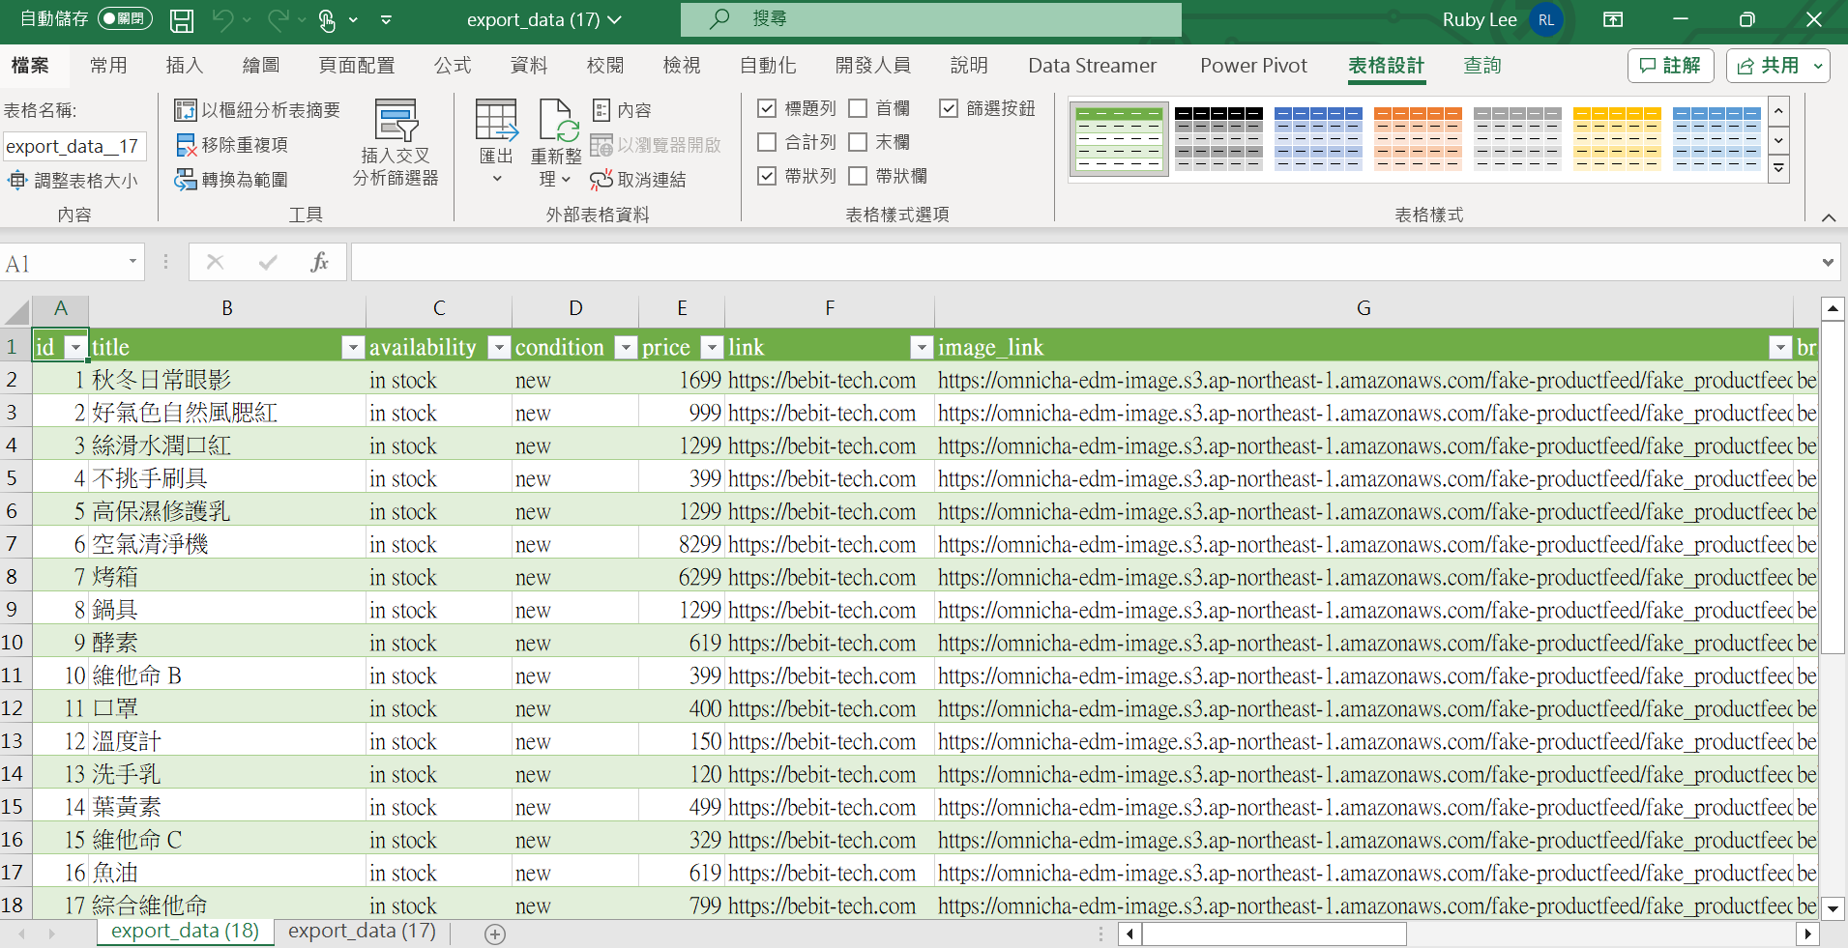1848x948 pixels.
Task: Toggle the AutoSave switch
Action: tap(125, 18)
